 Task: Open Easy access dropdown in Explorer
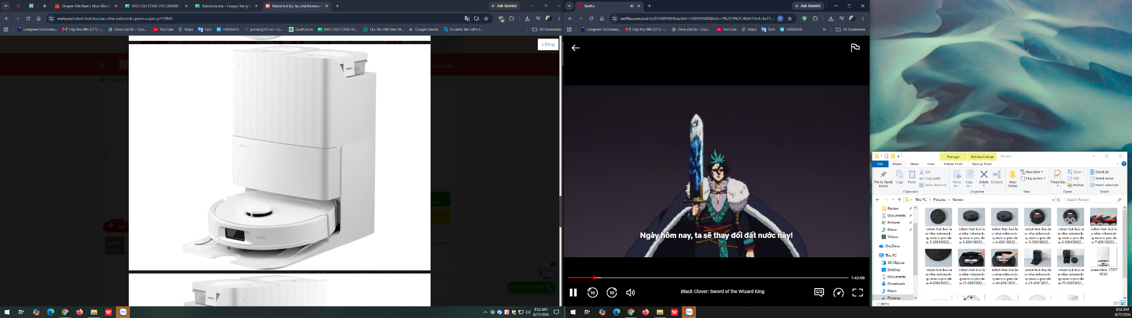coord(1033,178)
